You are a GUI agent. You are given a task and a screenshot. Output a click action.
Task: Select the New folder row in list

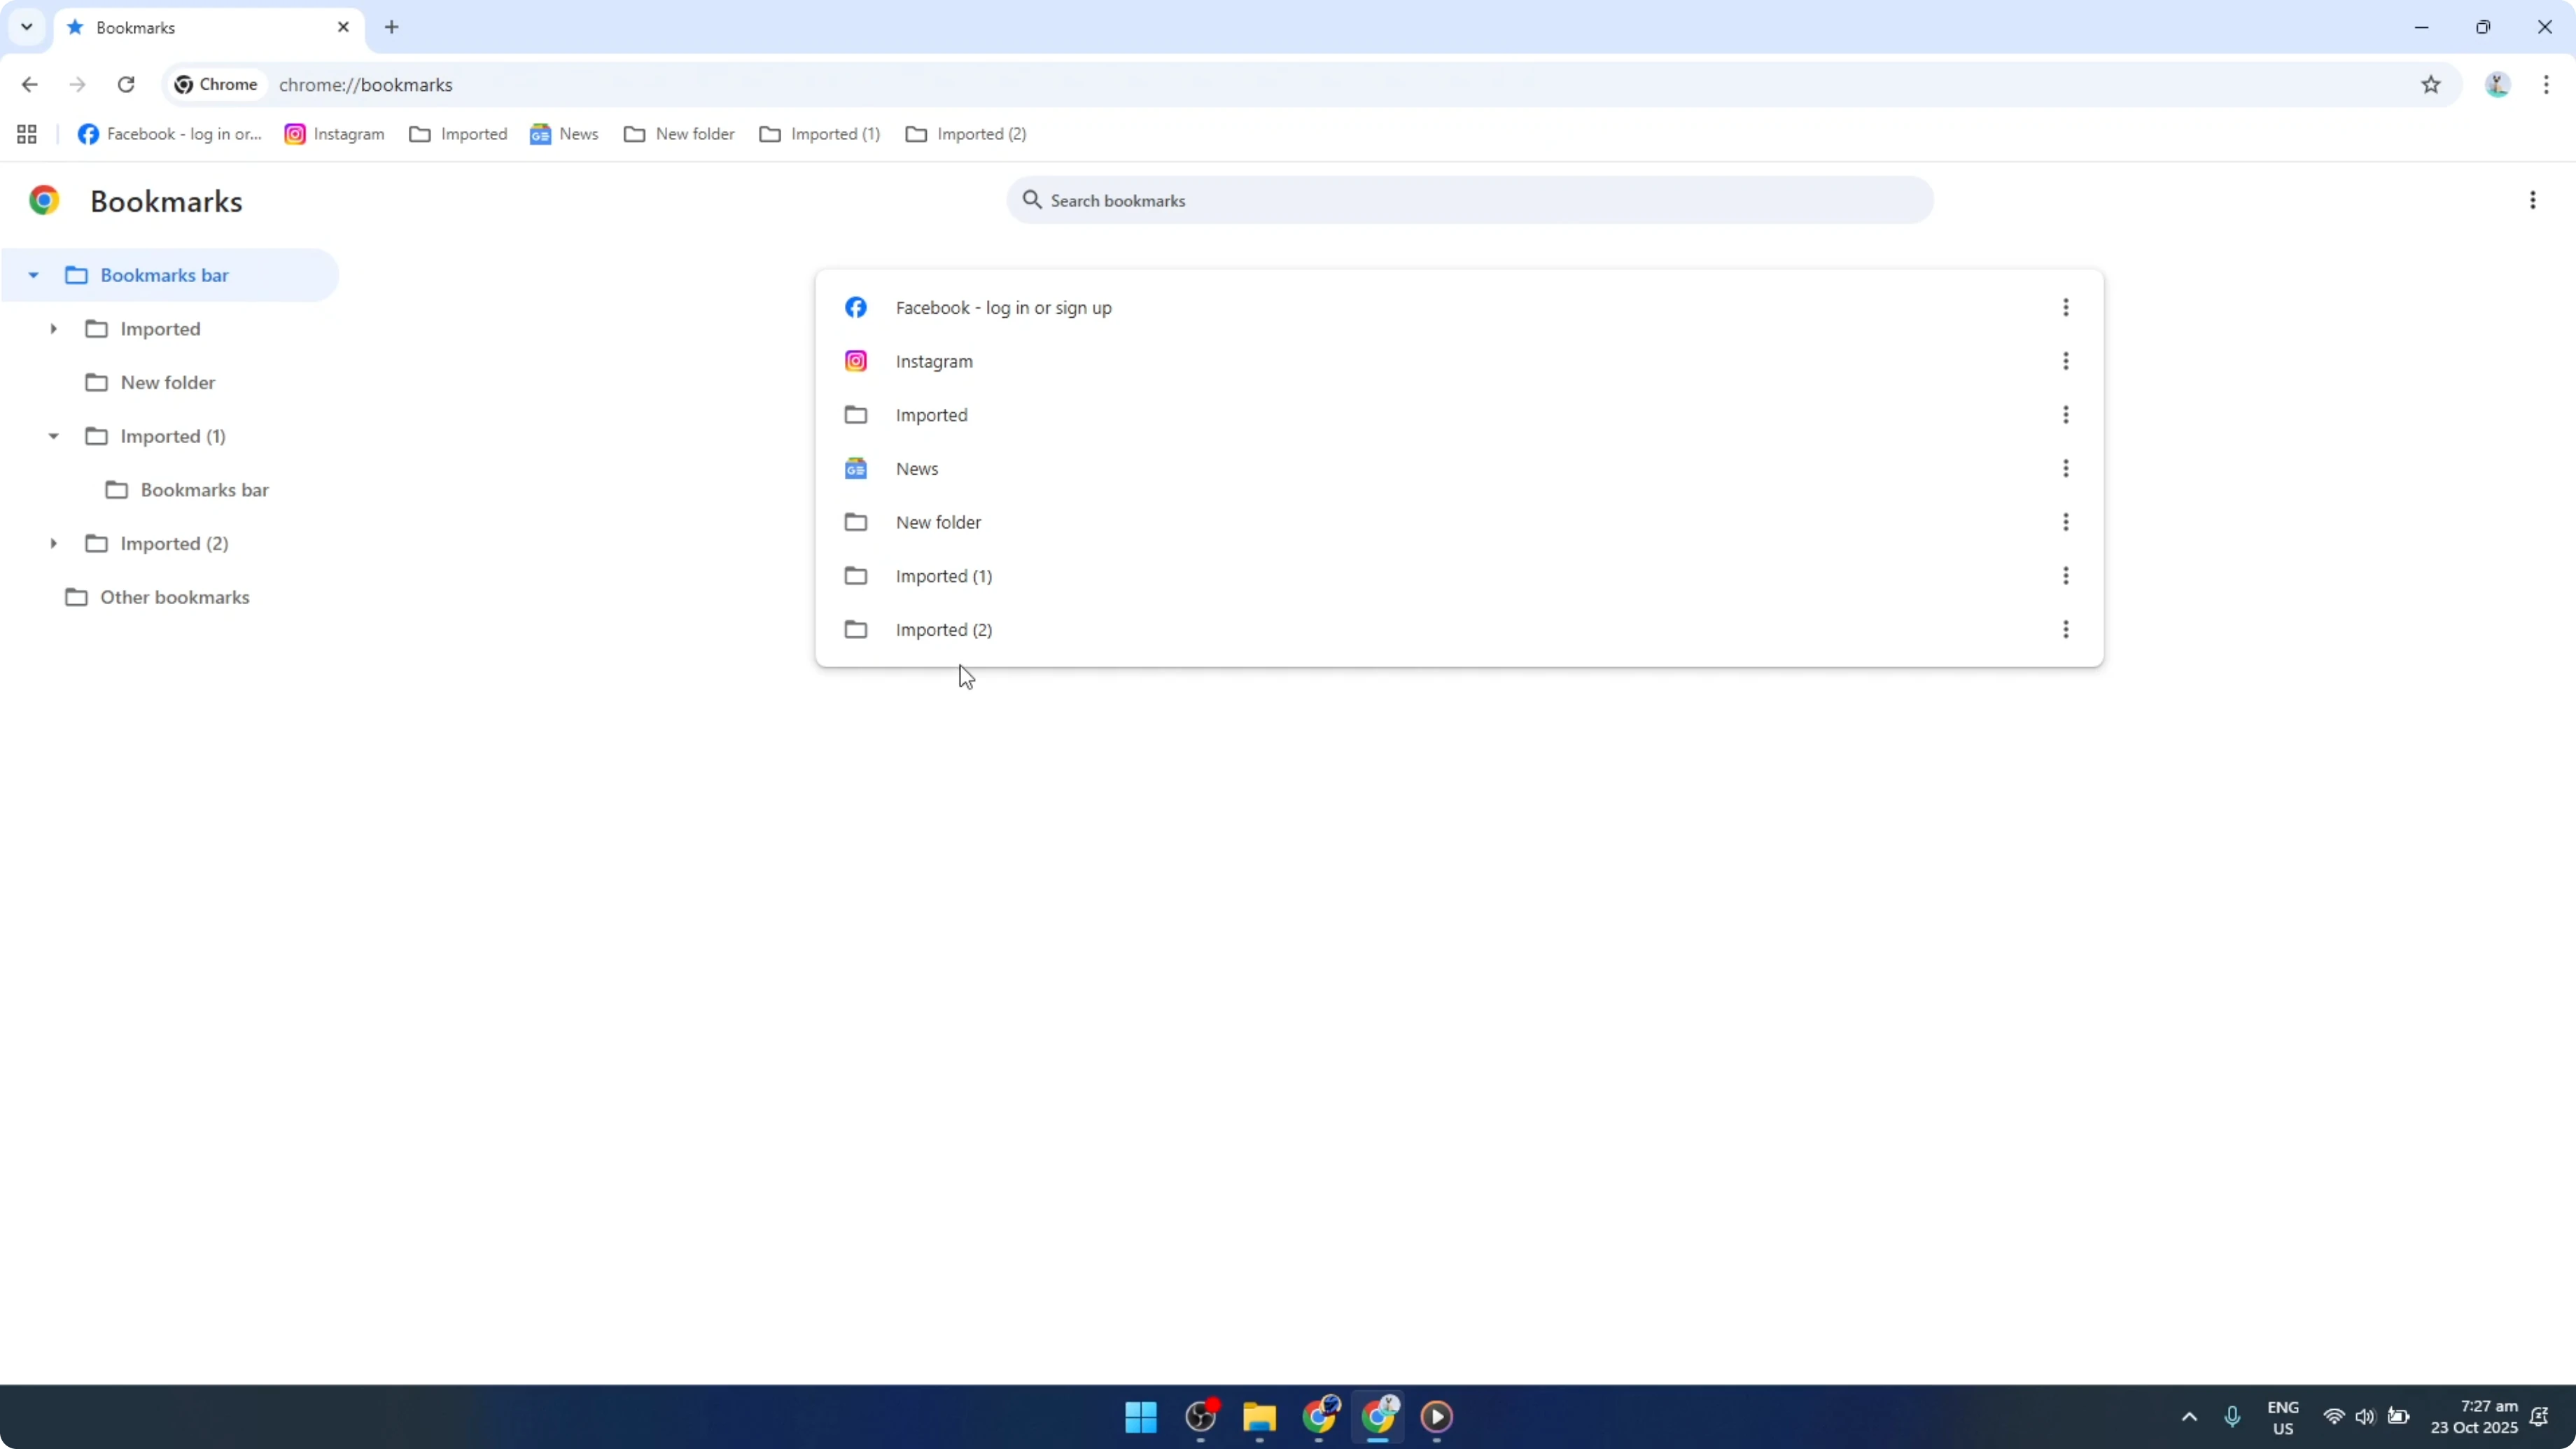(x=1459, y=522)
